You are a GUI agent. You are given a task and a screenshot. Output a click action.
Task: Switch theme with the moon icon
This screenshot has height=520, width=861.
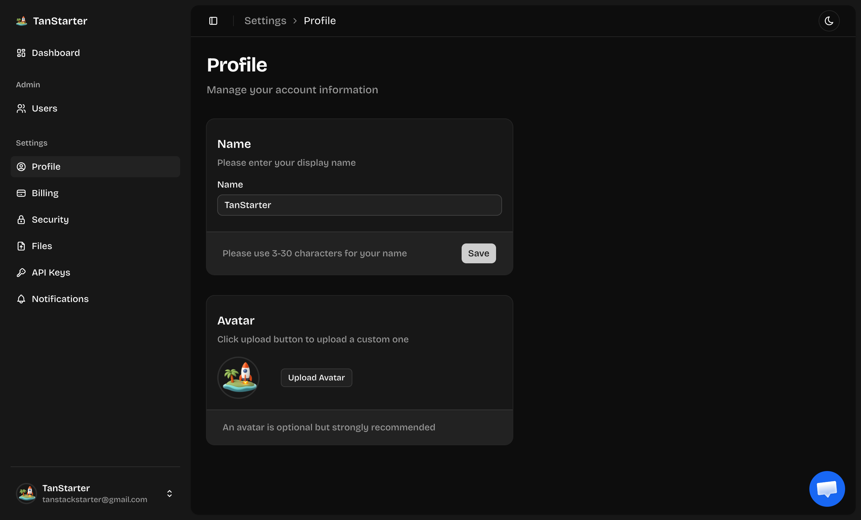tap(829, 21)
